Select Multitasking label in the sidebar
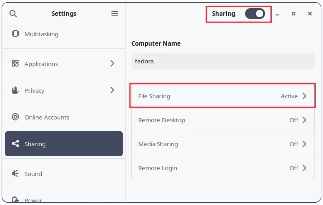Screen dimensions: 323x205 [x=41, y=34]
